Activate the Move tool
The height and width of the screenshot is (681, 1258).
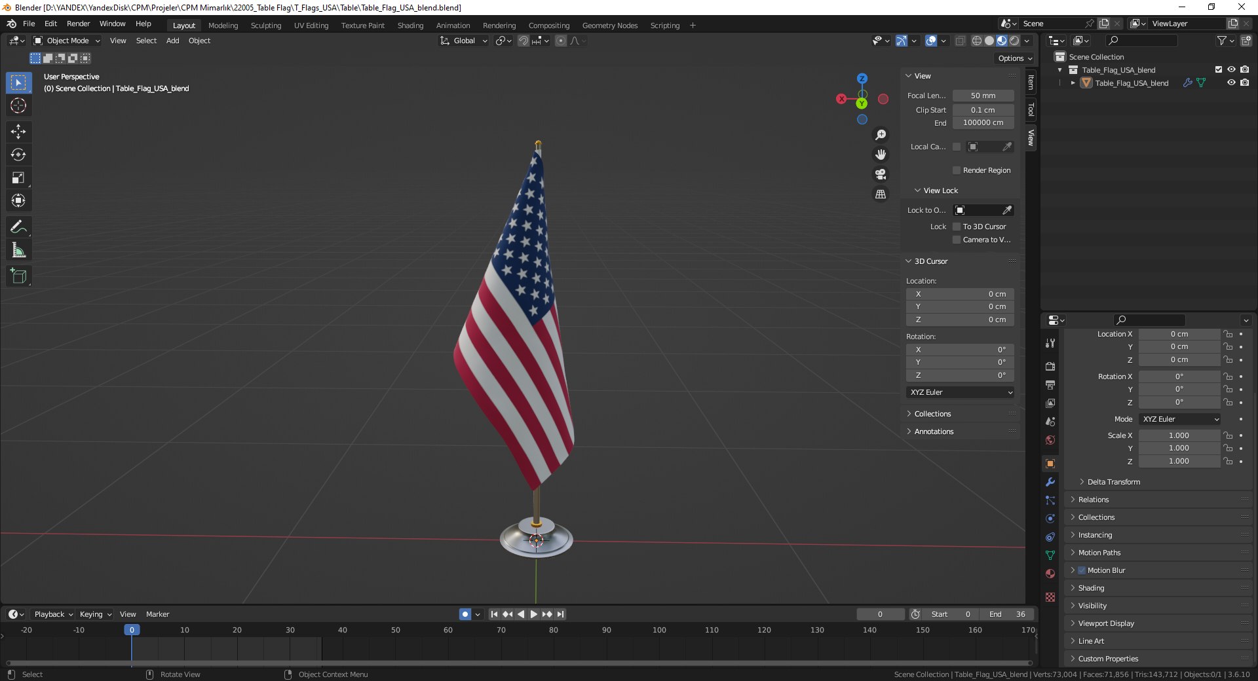click(x=18, y=132)
